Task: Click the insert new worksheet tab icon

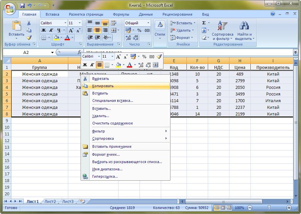Action: coord(82,201)
